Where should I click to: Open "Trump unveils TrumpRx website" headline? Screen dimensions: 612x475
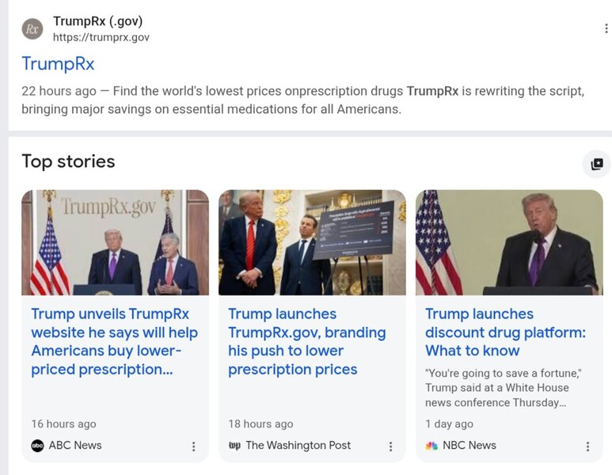(114, 341)
